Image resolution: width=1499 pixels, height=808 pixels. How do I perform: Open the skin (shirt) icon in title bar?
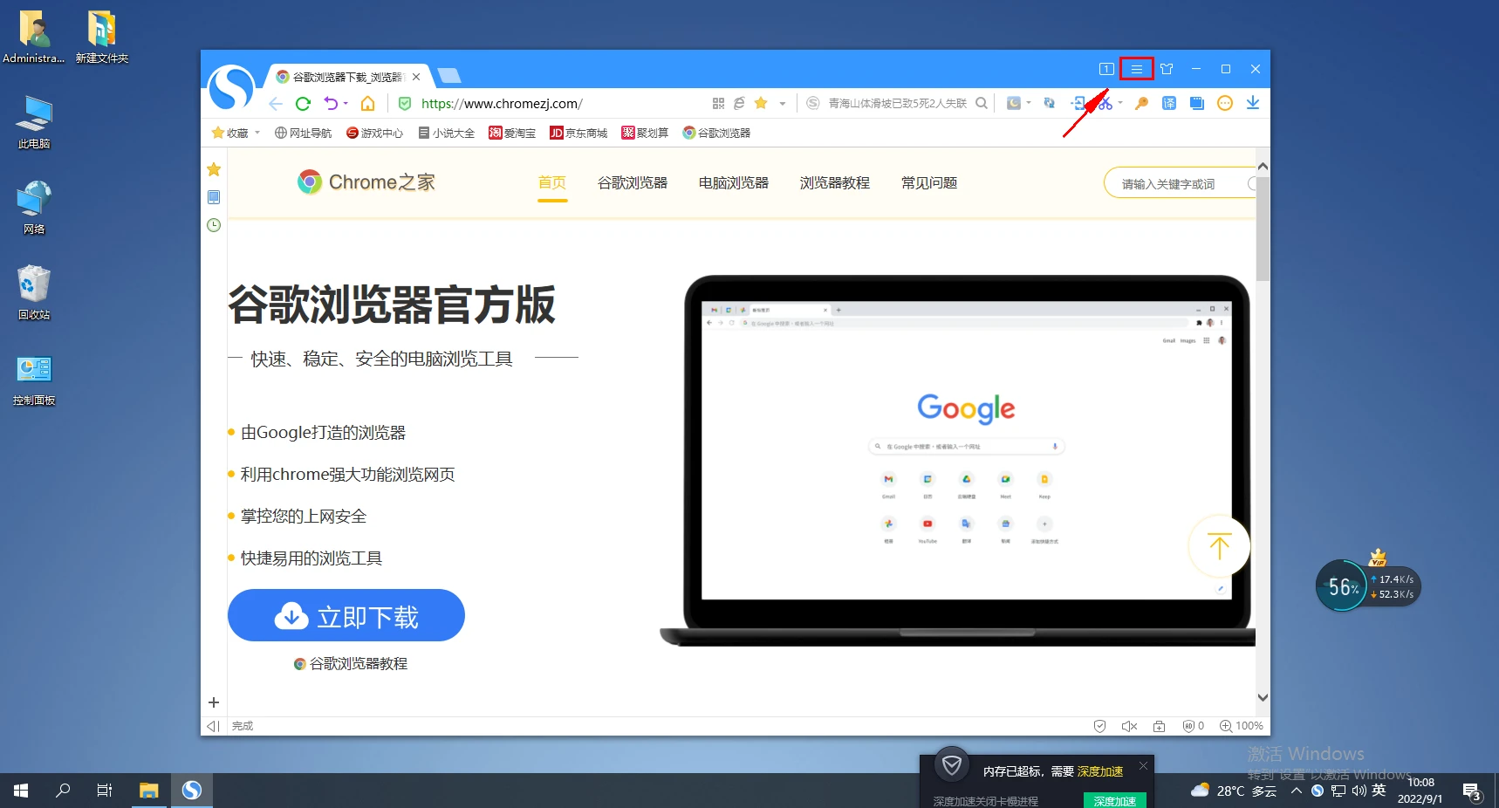click(1167, 69)
